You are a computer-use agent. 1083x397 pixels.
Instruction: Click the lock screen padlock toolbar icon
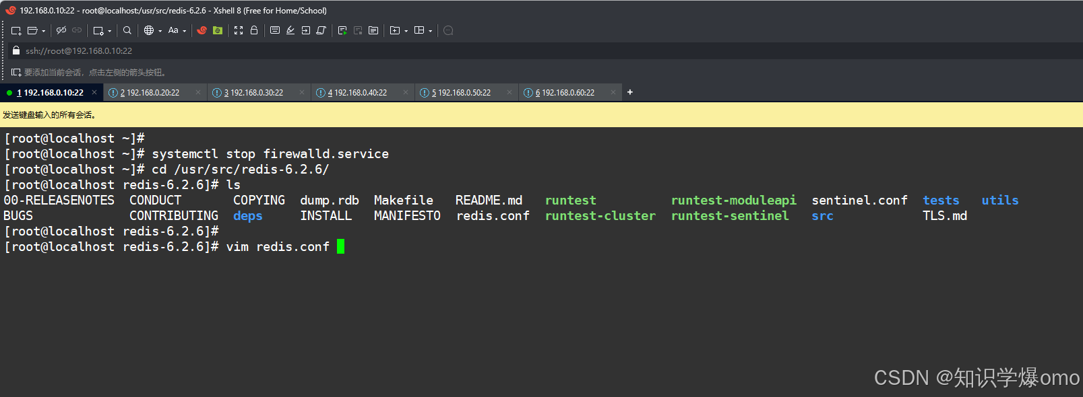click(x=254, y=30)
